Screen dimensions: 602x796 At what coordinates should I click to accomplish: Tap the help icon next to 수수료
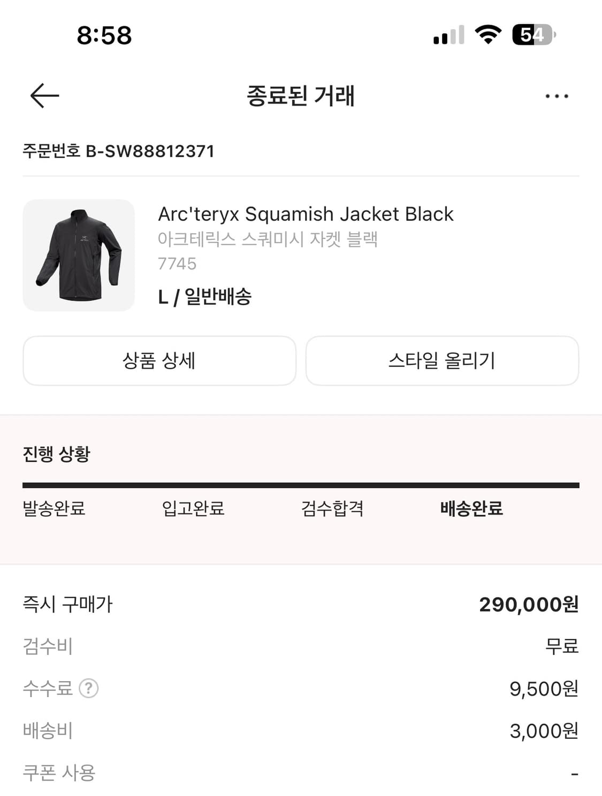click(x=89, y=688)
